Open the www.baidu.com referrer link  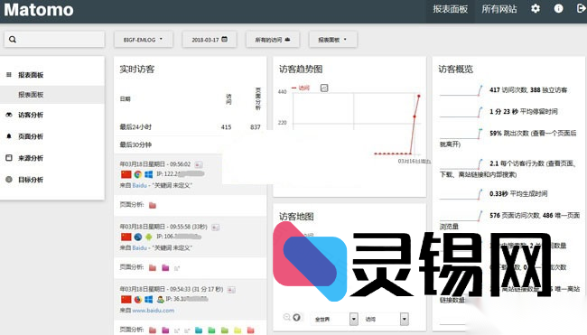(x=154, y=311)
